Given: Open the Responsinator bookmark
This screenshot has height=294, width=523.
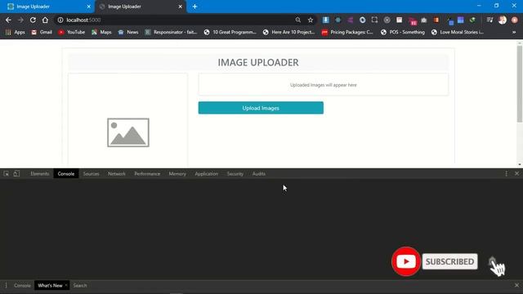Looking at the screenshot, I should pos(171,33).
